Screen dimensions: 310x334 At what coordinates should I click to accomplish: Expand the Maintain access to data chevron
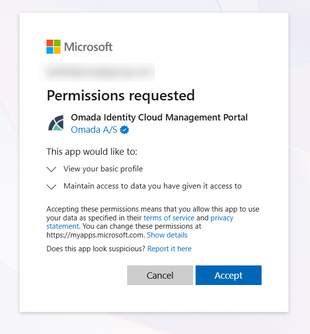[x=51, y=187]
